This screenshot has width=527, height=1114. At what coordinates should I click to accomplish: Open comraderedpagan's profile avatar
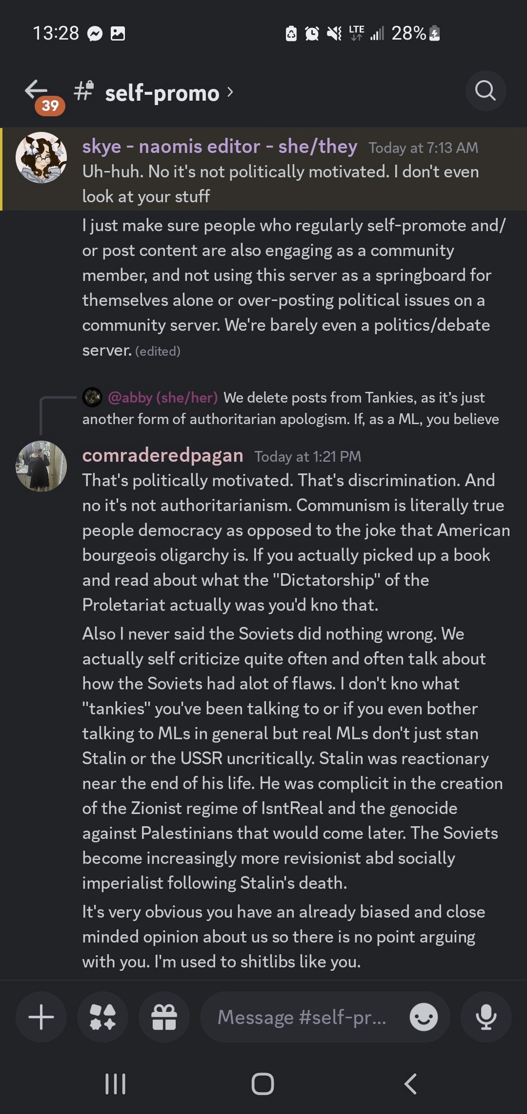pos(41,466)
